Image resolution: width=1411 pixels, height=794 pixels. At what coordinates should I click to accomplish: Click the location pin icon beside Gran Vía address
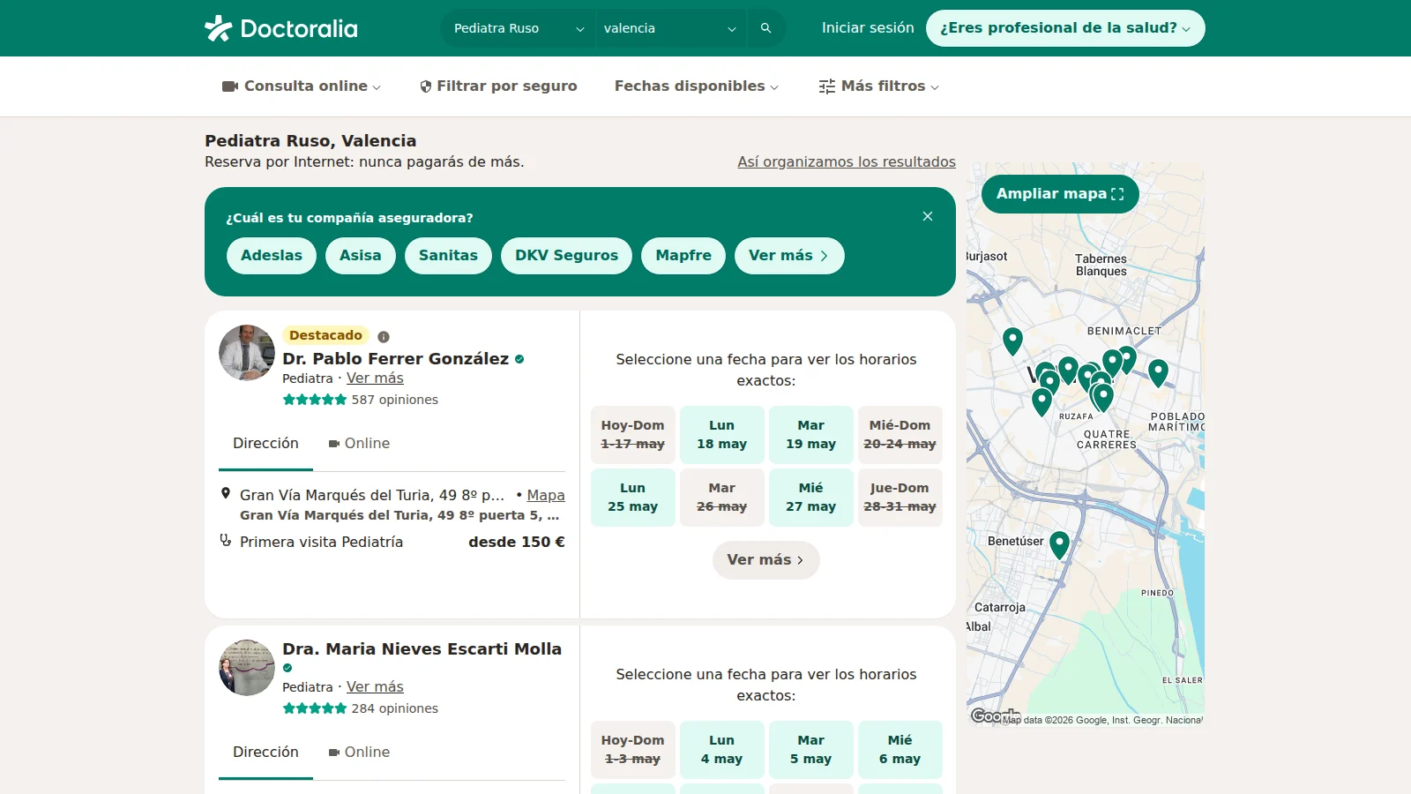(225, 494)
